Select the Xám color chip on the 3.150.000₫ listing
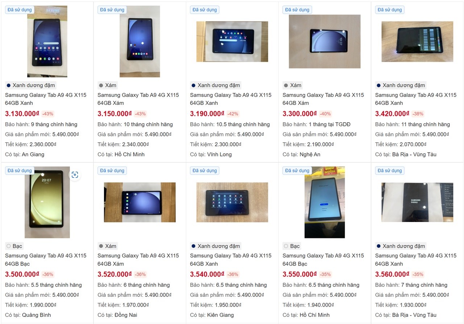The image size is (464, 324). point(108,85)
